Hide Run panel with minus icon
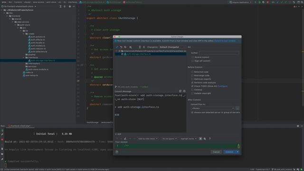The height and width of the screenshot is (171, 304). tap(302, 126)
